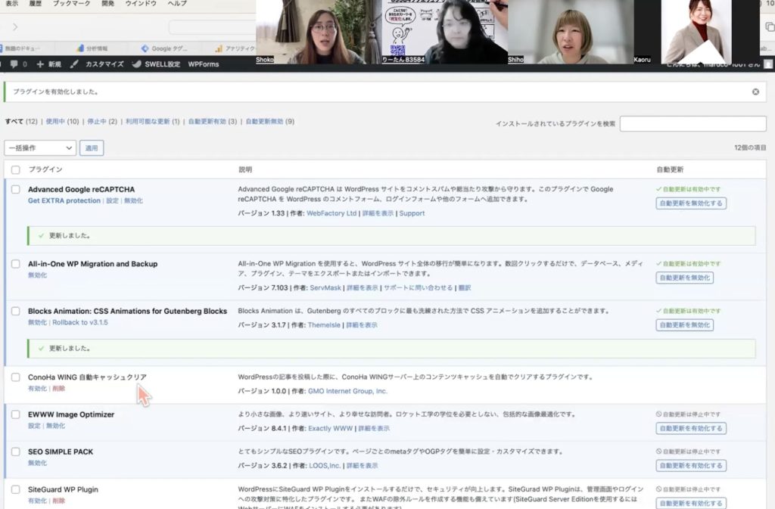Click the browser forward arrow
The width and height of the screenshot is (775, 509).
(x=15, y=27)
